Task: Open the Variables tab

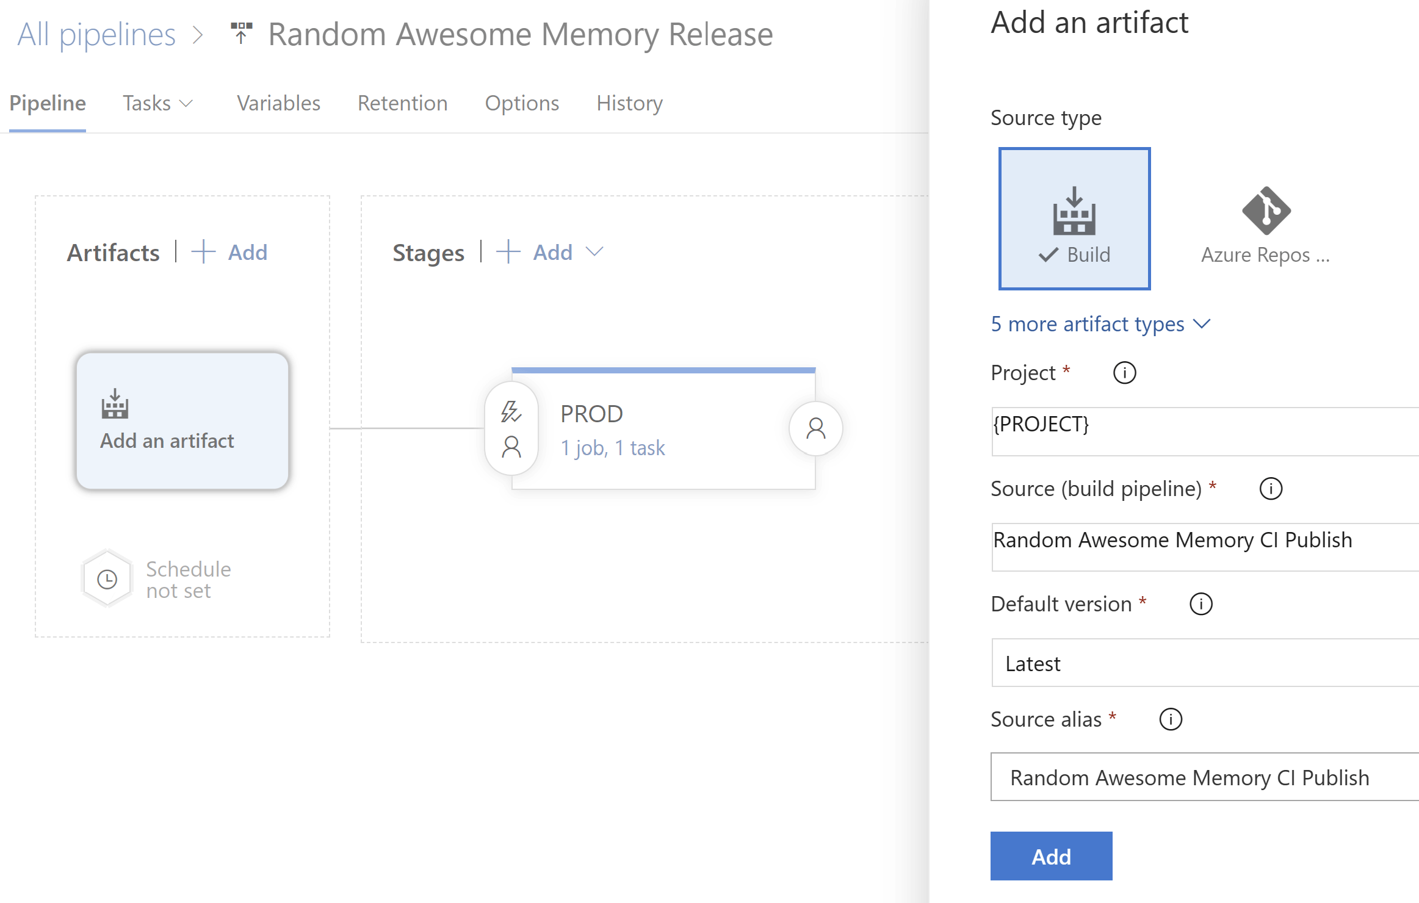Action: click(278, 103)
